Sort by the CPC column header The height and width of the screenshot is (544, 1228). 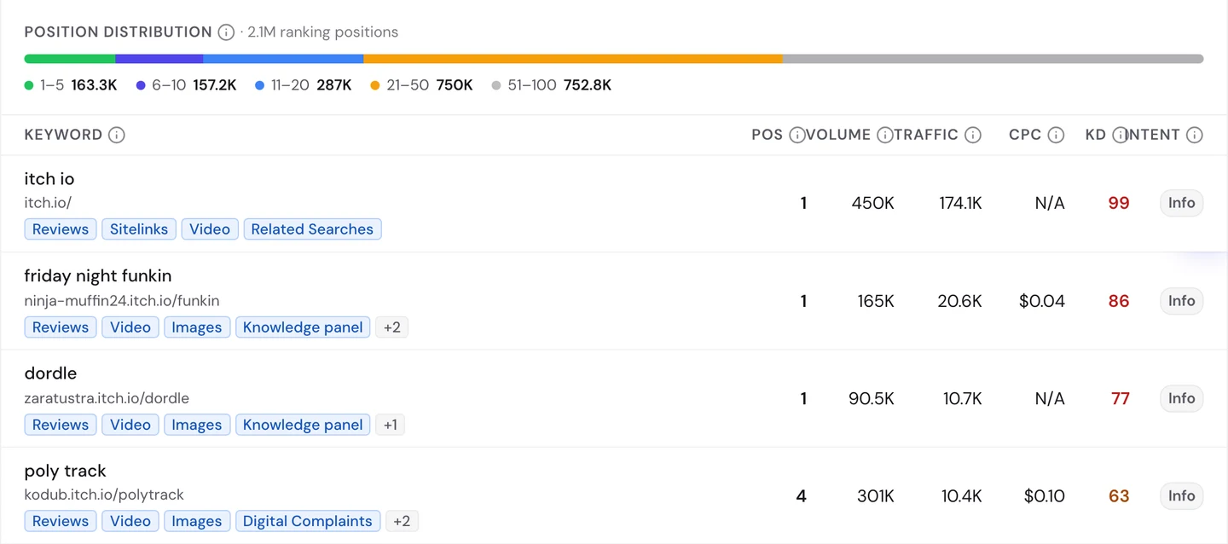pyautogui.click(x=1025, y=135)
